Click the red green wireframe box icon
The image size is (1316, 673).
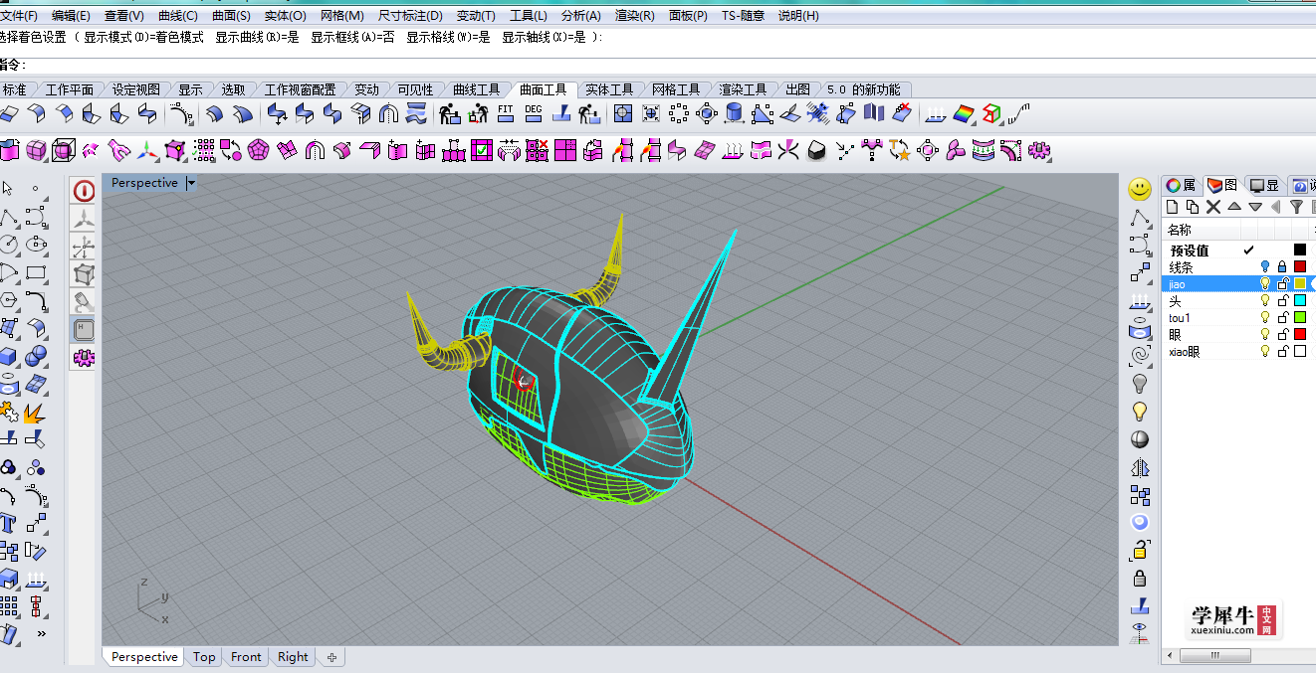pyautogui.click(x=991, y=113)
